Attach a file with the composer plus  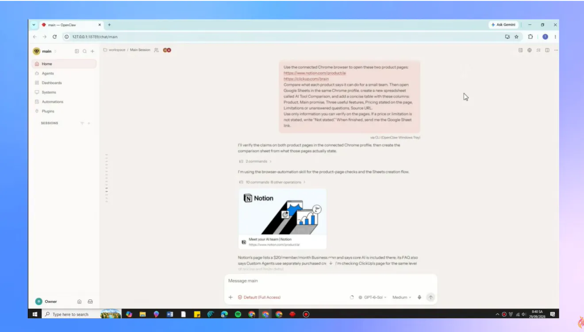click(x=231, y=297)
